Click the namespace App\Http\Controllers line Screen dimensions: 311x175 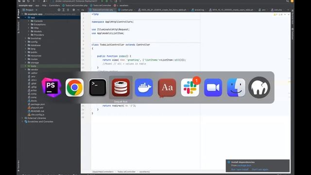(113, 22)
